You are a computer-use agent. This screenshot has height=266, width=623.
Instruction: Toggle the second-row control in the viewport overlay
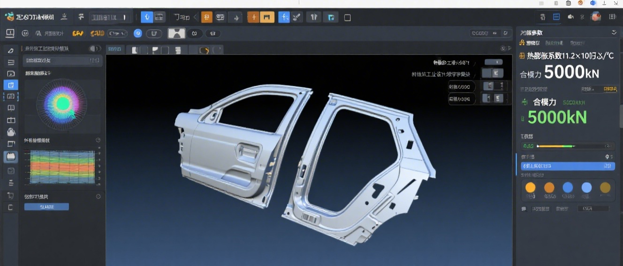coord(493,73)
